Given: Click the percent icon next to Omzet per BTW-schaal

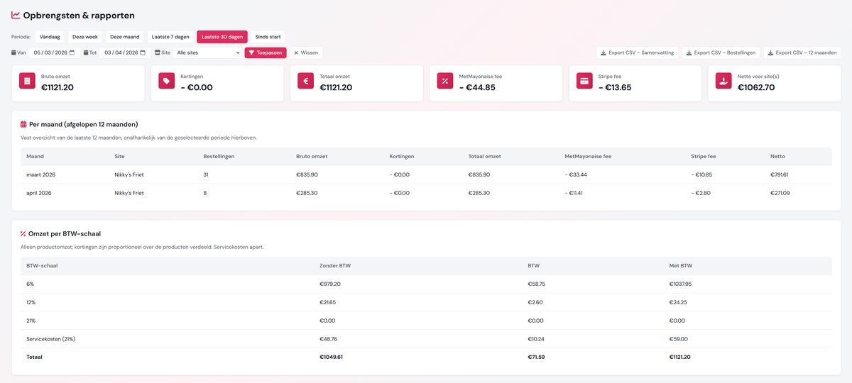Looking at the screenshot, I should (x=23, y=233).
